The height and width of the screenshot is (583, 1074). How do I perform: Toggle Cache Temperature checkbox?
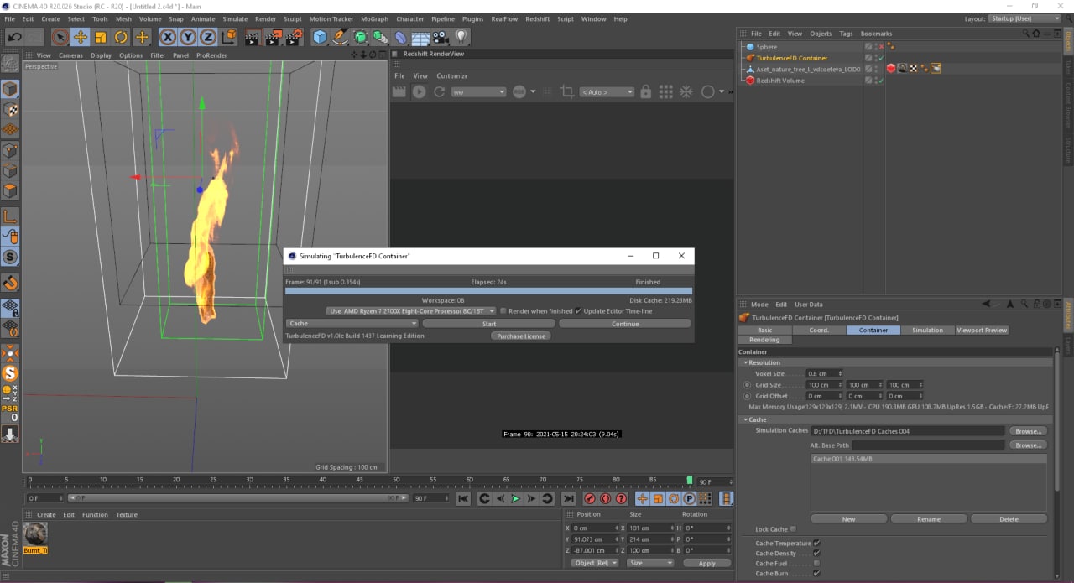point(816,543)
